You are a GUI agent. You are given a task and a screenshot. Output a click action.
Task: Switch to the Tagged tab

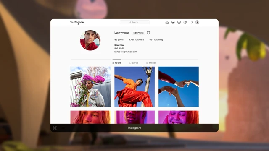[x=151, y=63]
